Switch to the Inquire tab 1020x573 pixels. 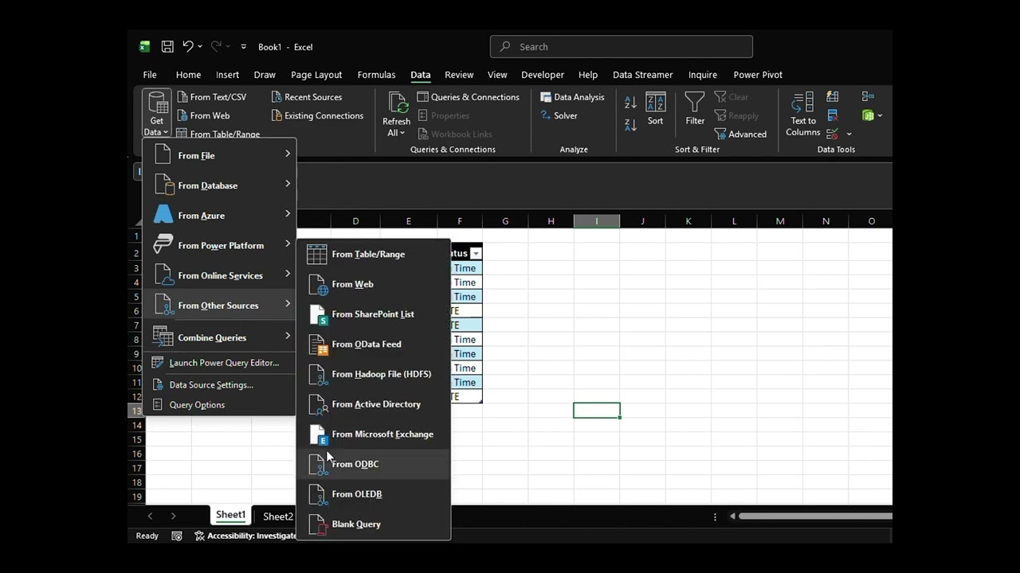702,75
